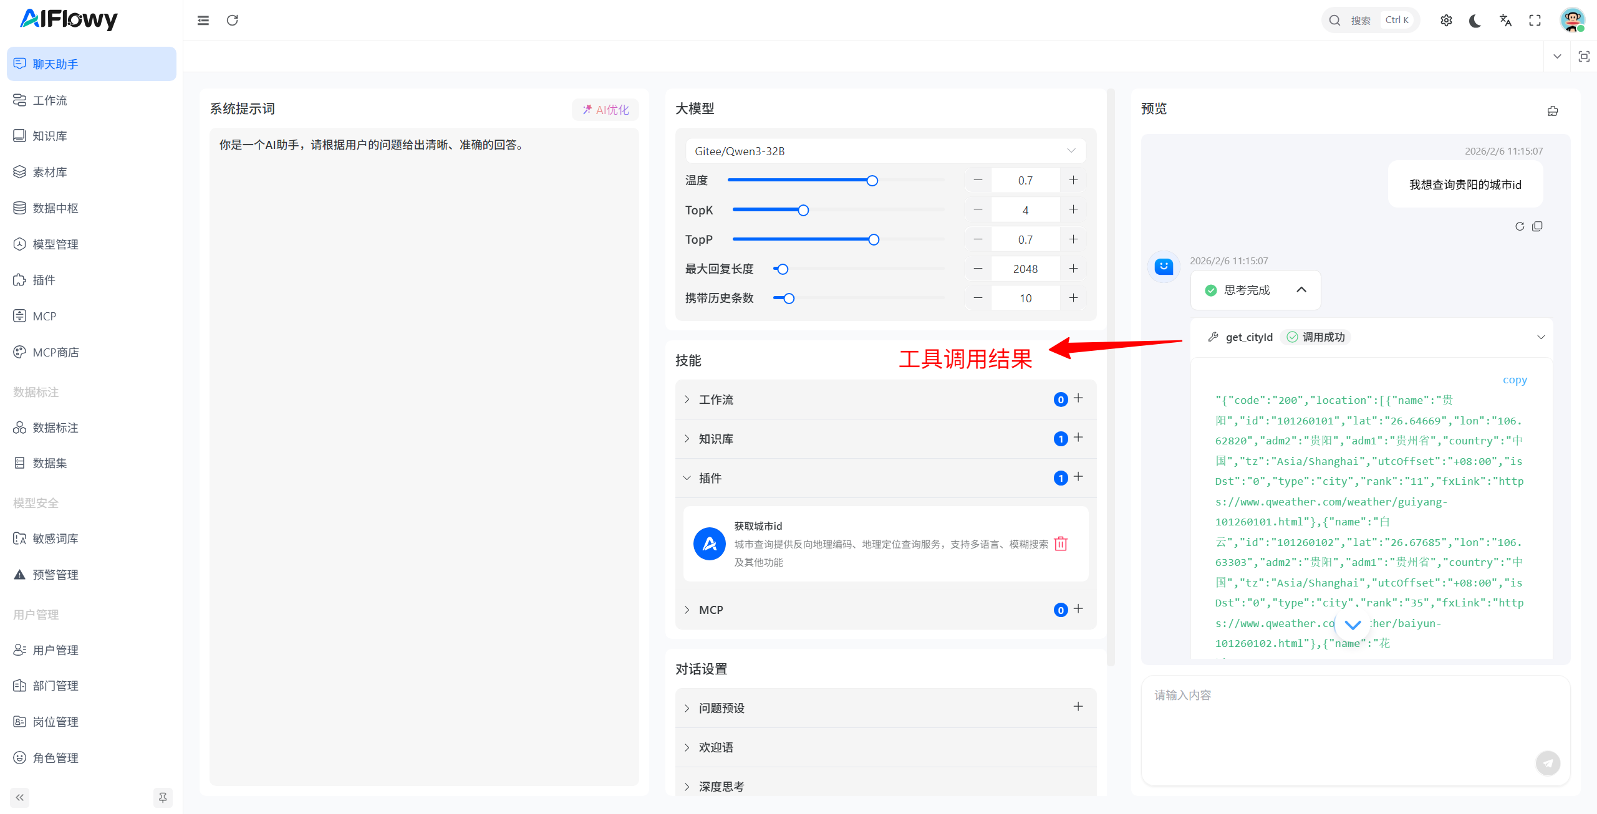1597x814 pixels.
Task: Toggle dark mode moon icon
Action: point(1475,21)
